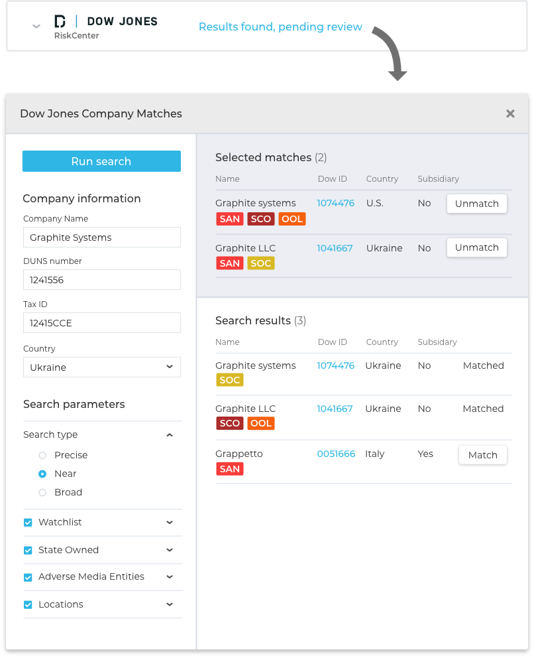Image resolution: width=534 pixels, height=658 pixels.
Task: Click the OOL badge beside Graphite systems selected match
Action: 292,218
